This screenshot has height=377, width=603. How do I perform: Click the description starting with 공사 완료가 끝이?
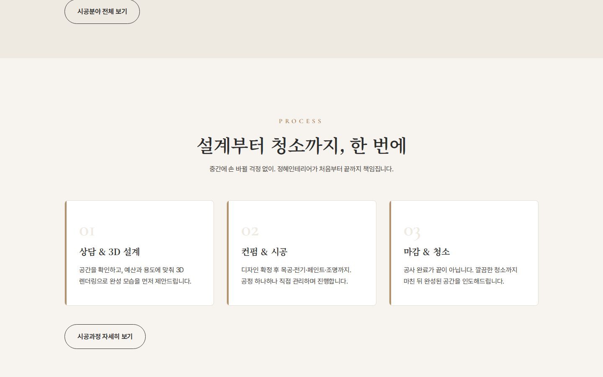tap(461, 276)
